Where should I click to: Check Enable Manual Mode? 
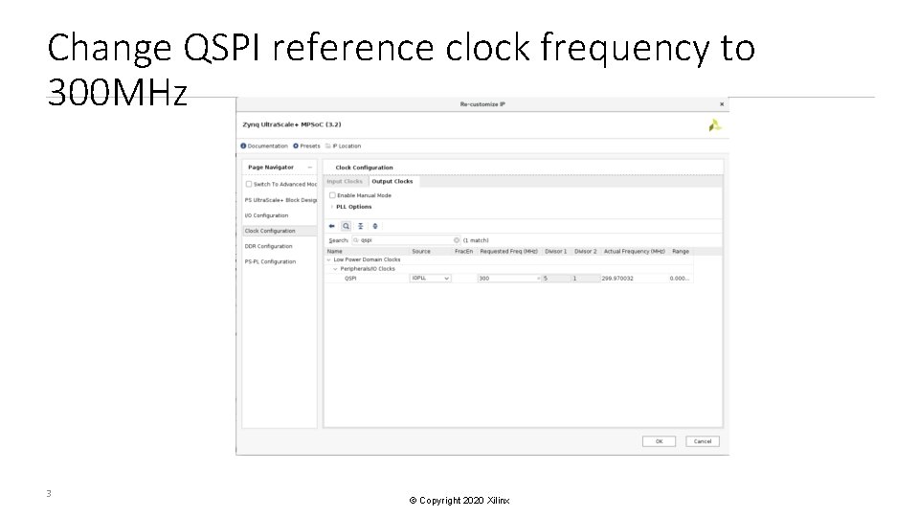pyautogui.click(x=332, y=195)
